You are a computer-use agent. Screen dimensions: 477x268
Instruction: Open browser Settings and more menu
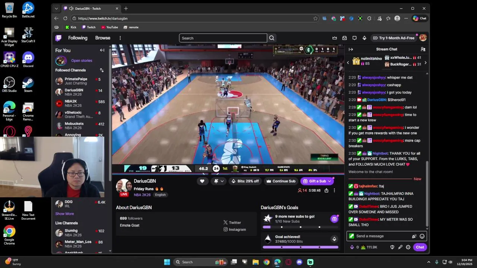pyautogui.click(x=406, y=18)
